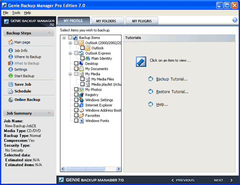The width and height of the screenshot is (240, 185).
Task: Check the My Media Files checkbox
Action: [82, 79]
